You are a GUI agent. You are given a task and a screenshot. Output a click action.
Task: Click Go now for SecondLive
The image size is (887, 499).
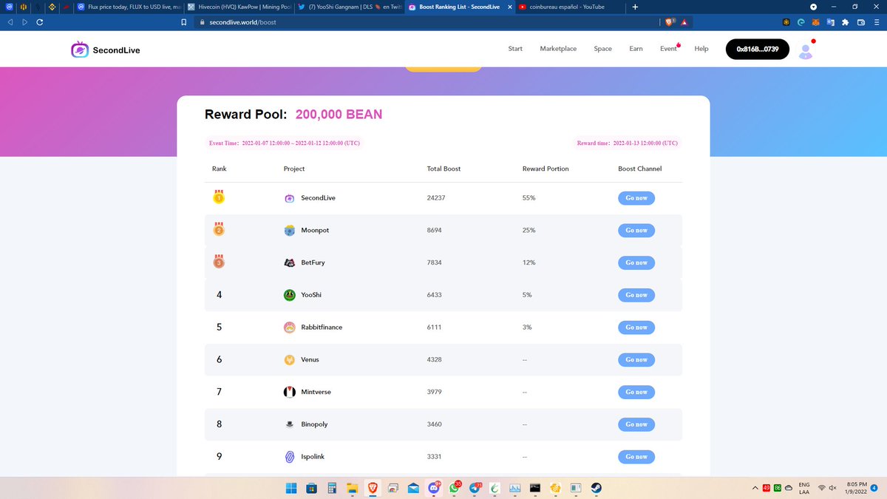[636, 198]
